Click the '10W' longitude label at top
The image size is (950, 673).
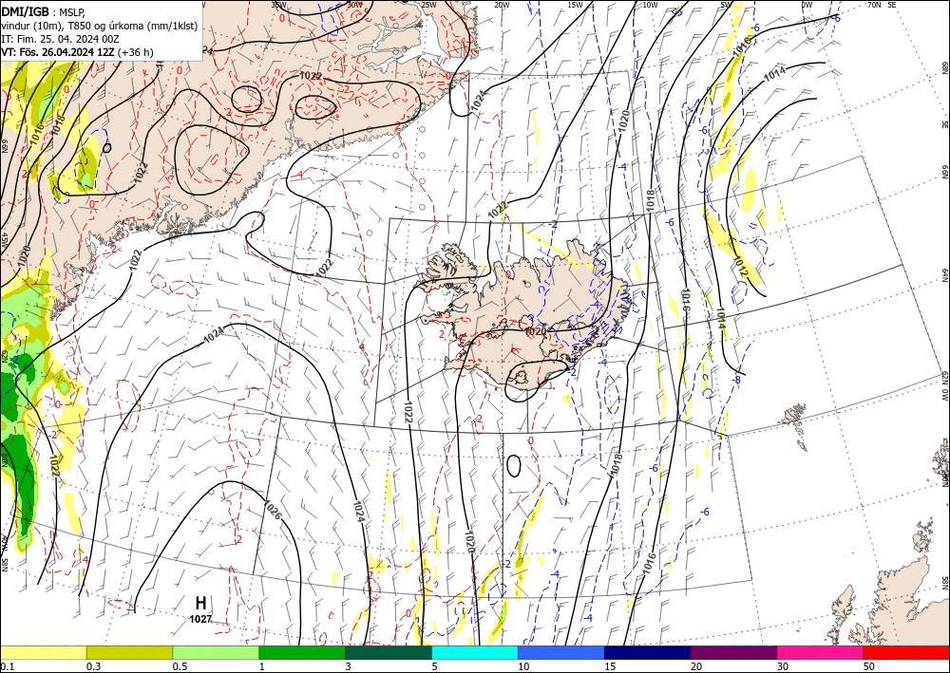(x=650, y=5)
